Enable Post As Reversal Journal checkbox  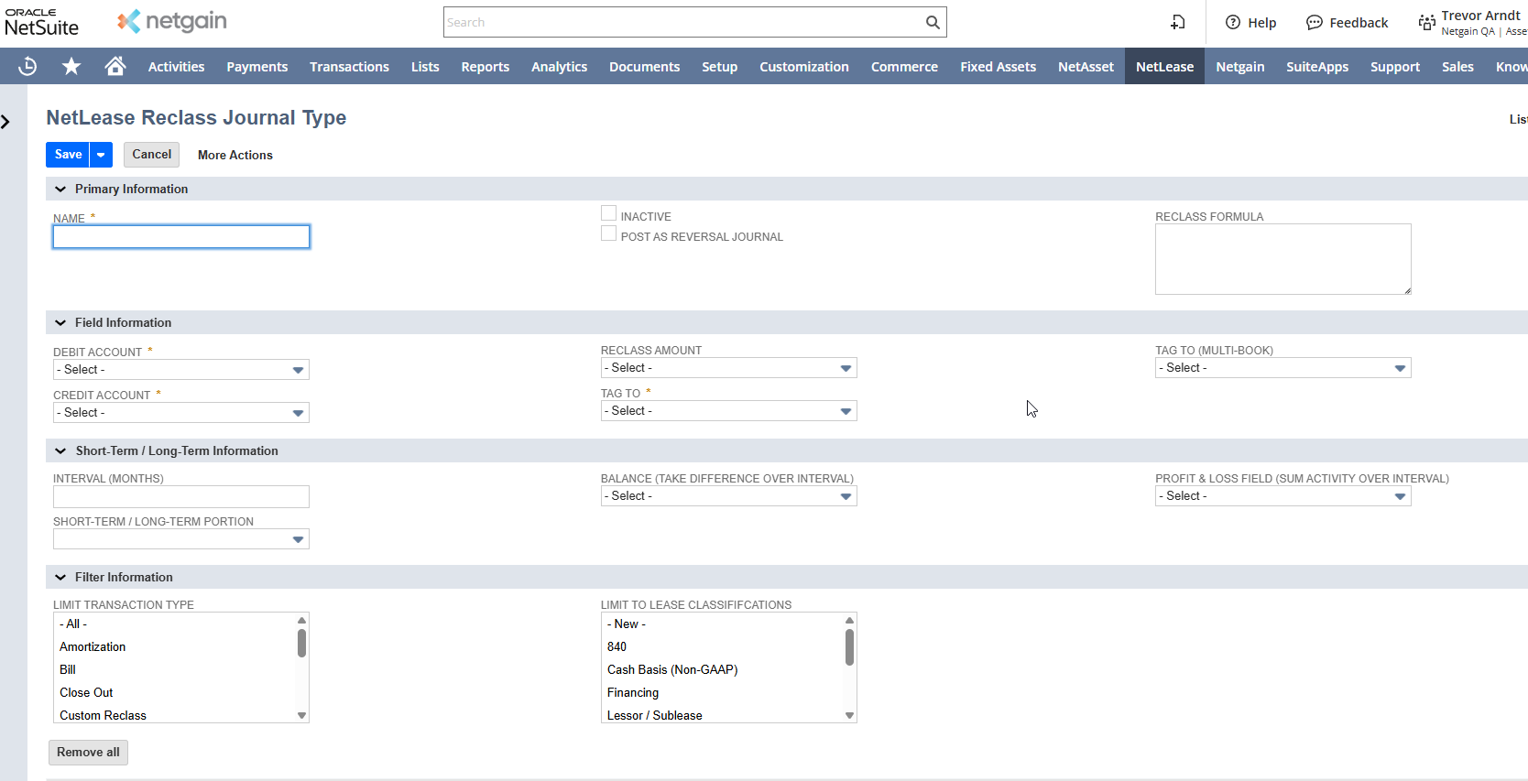point(608,234)
